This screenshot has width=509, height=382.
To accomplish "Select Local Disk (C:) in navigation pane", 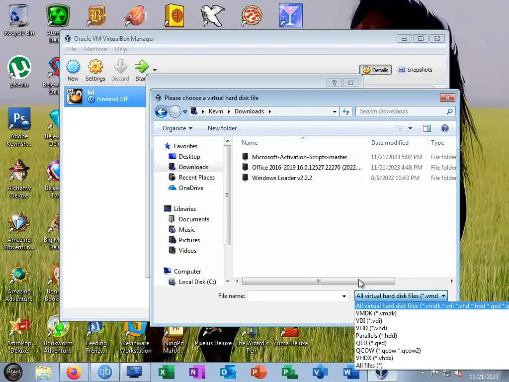I will click(x=197, y=282).
